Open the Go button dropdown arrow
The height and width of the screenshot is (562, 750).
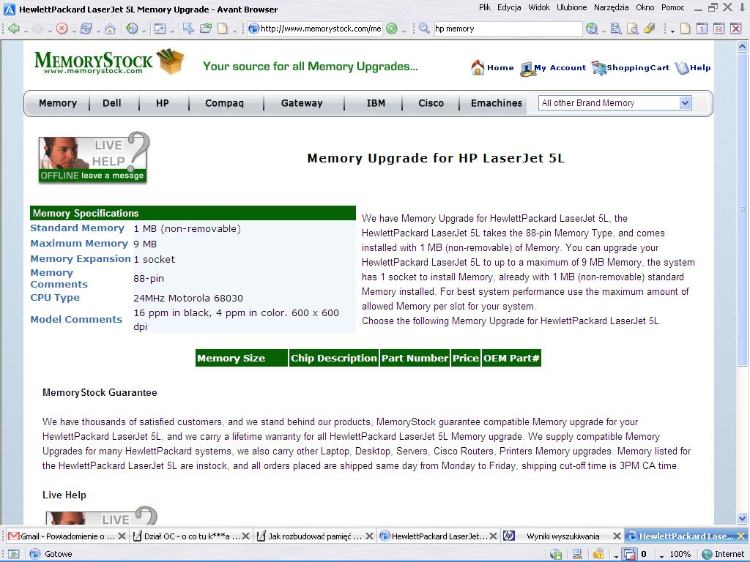(404, 31)
